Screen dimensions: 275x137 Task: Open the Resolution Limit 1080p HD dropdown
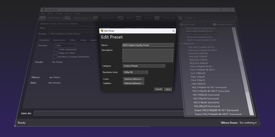[x=135, y=72]
